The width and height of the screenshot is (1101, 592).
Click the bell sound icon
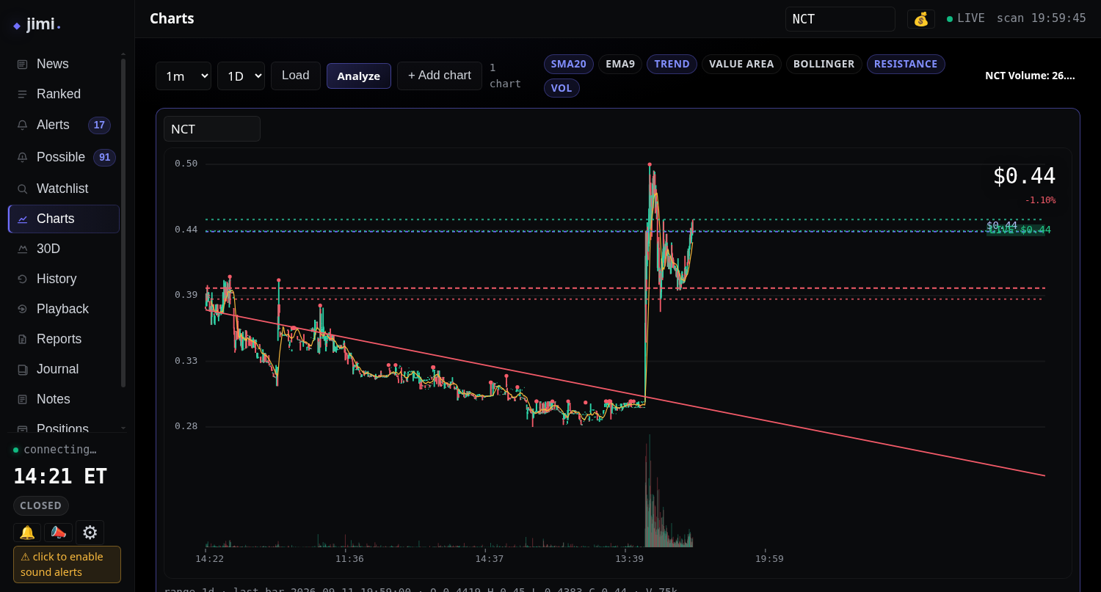27,533
